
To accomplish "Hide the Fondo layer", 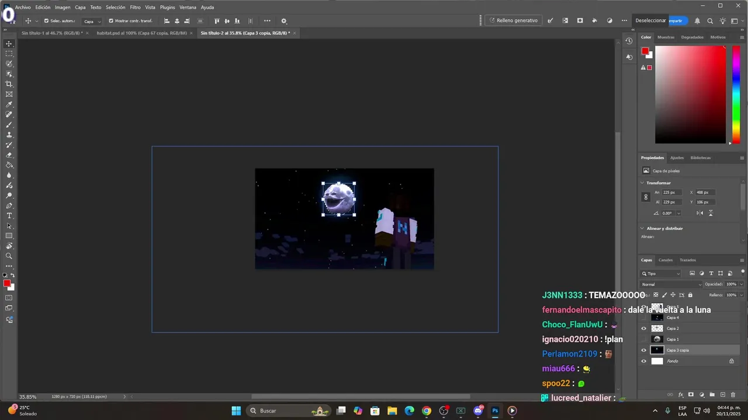I will pos(644,361).
